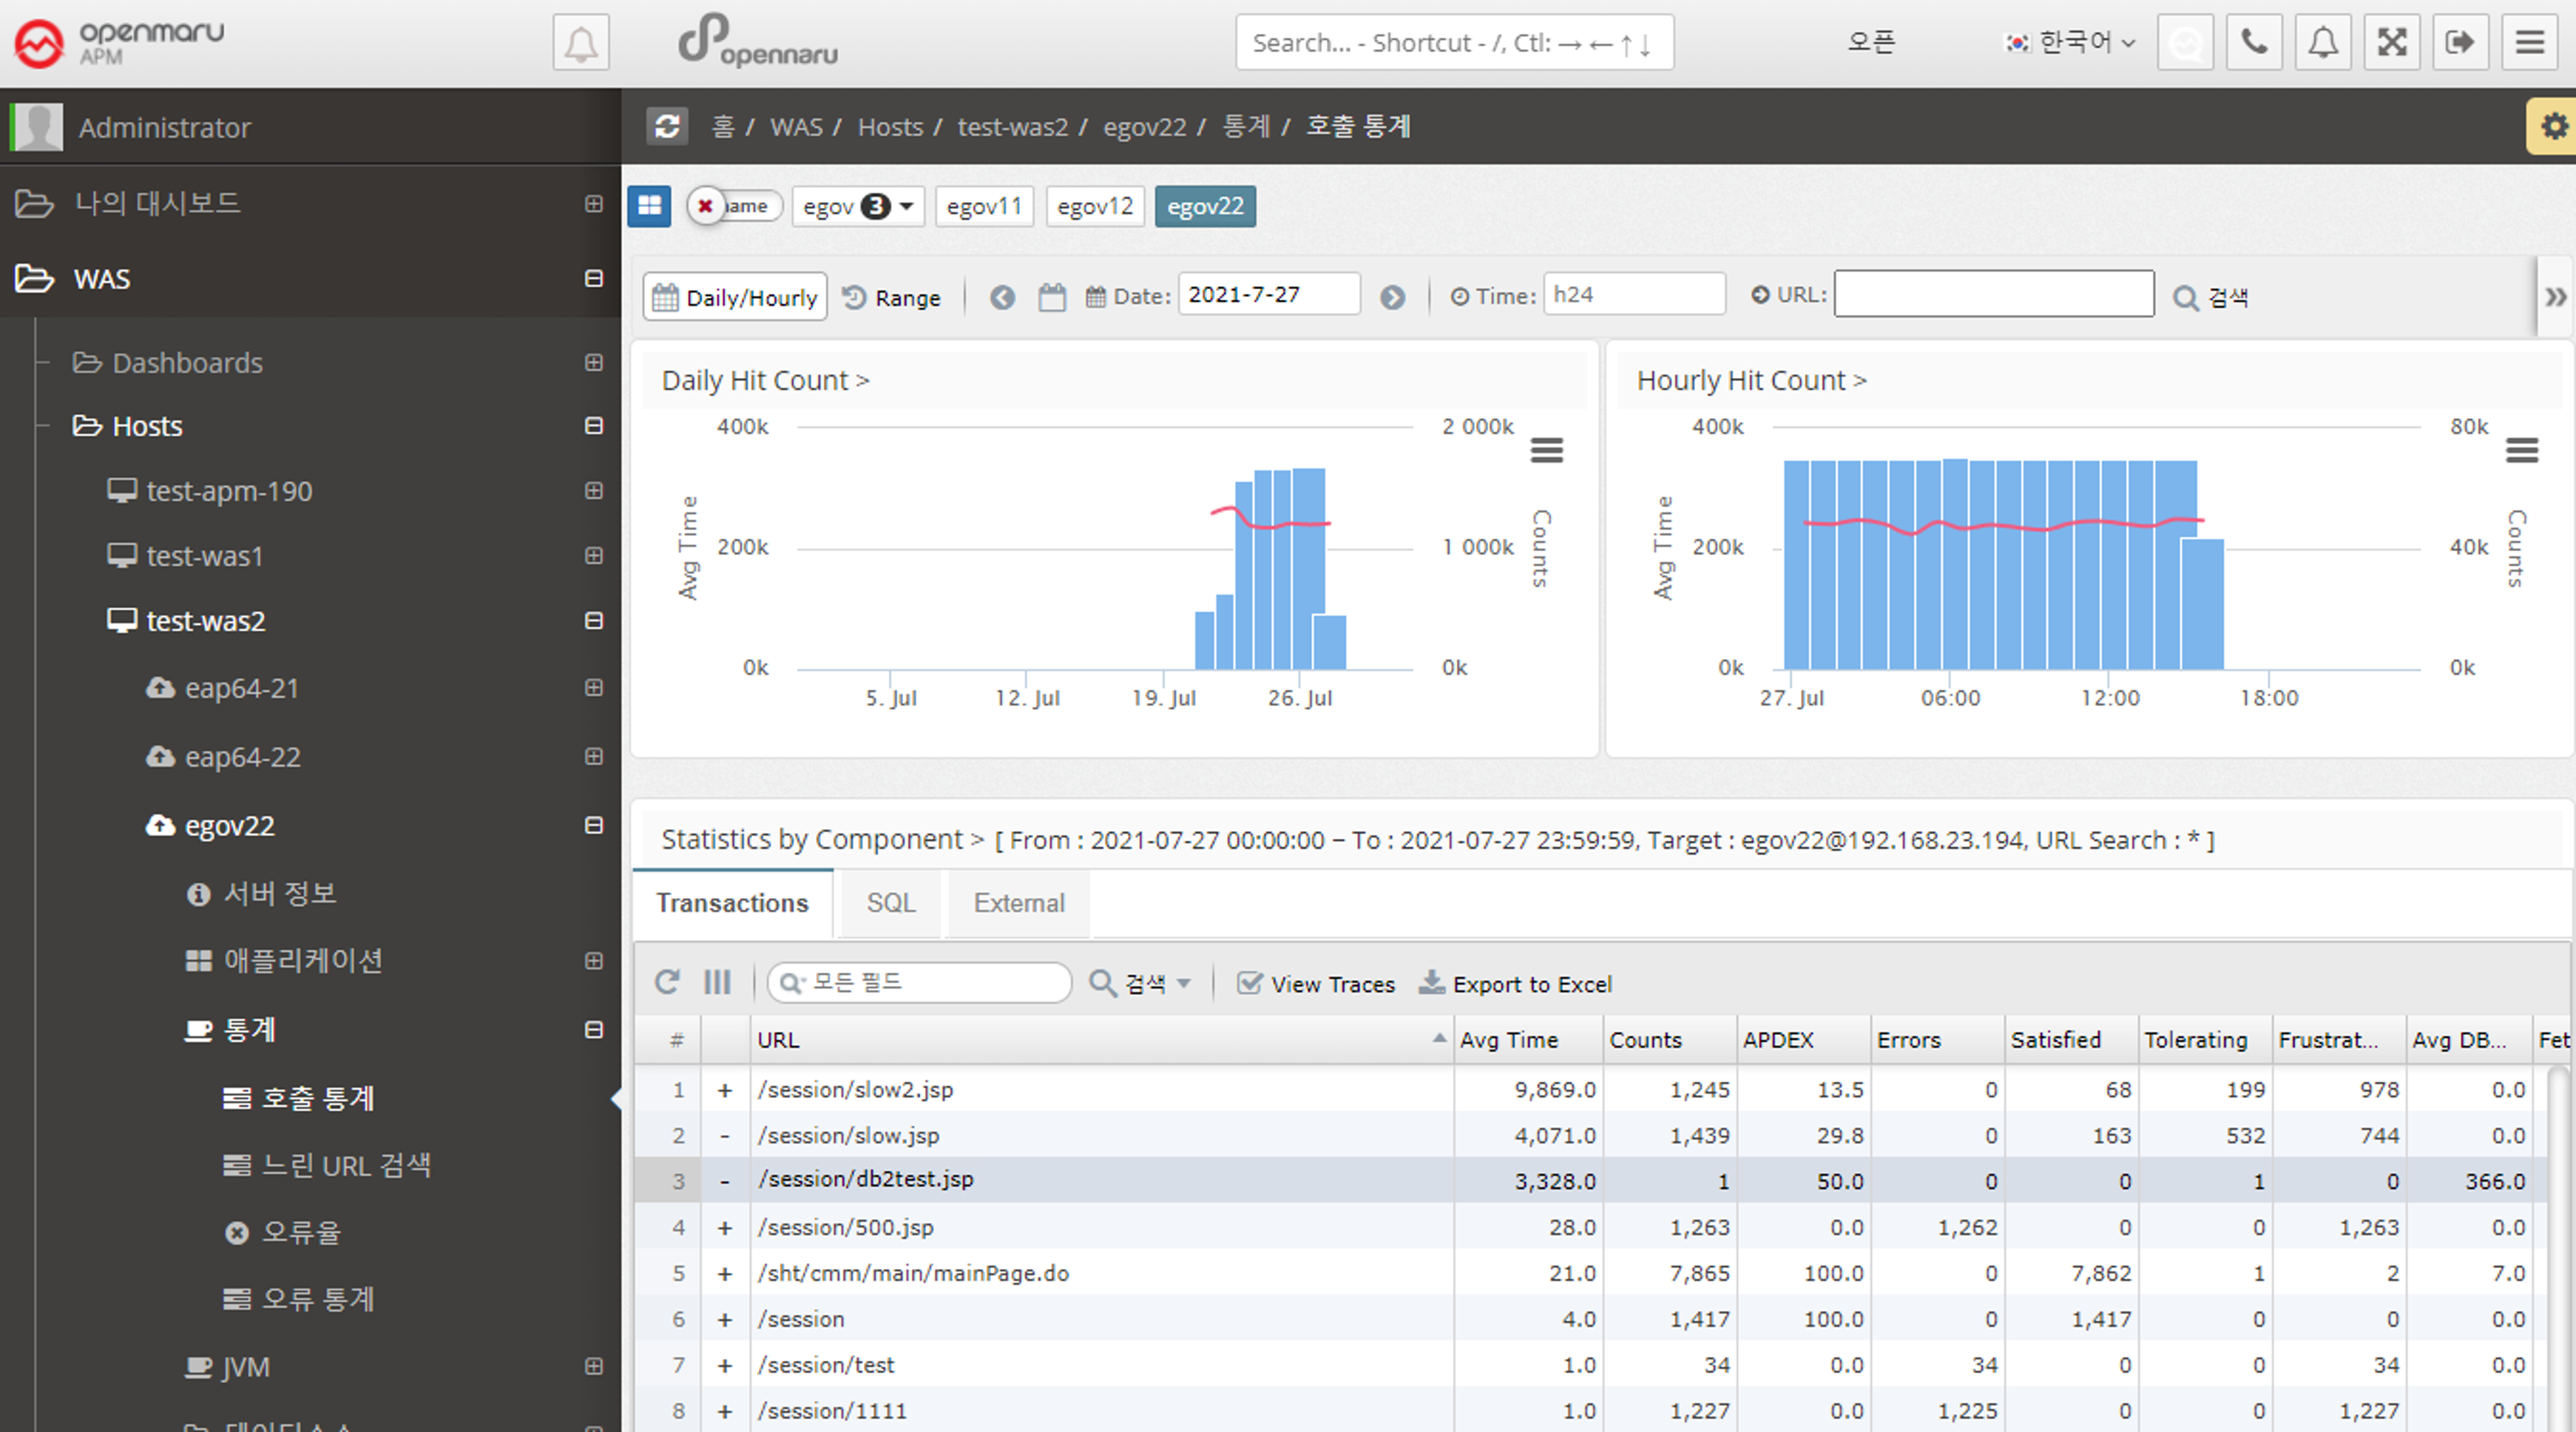Click the refresh icon in breadcrumb bar
Image resolution: width=2576 pixels, height=1432 pixels.
pos(667,127)
